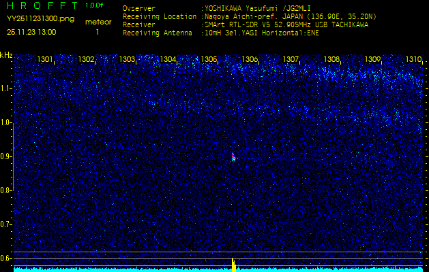
Task: Select the 1301 time marker
Action: click(46, 60)
